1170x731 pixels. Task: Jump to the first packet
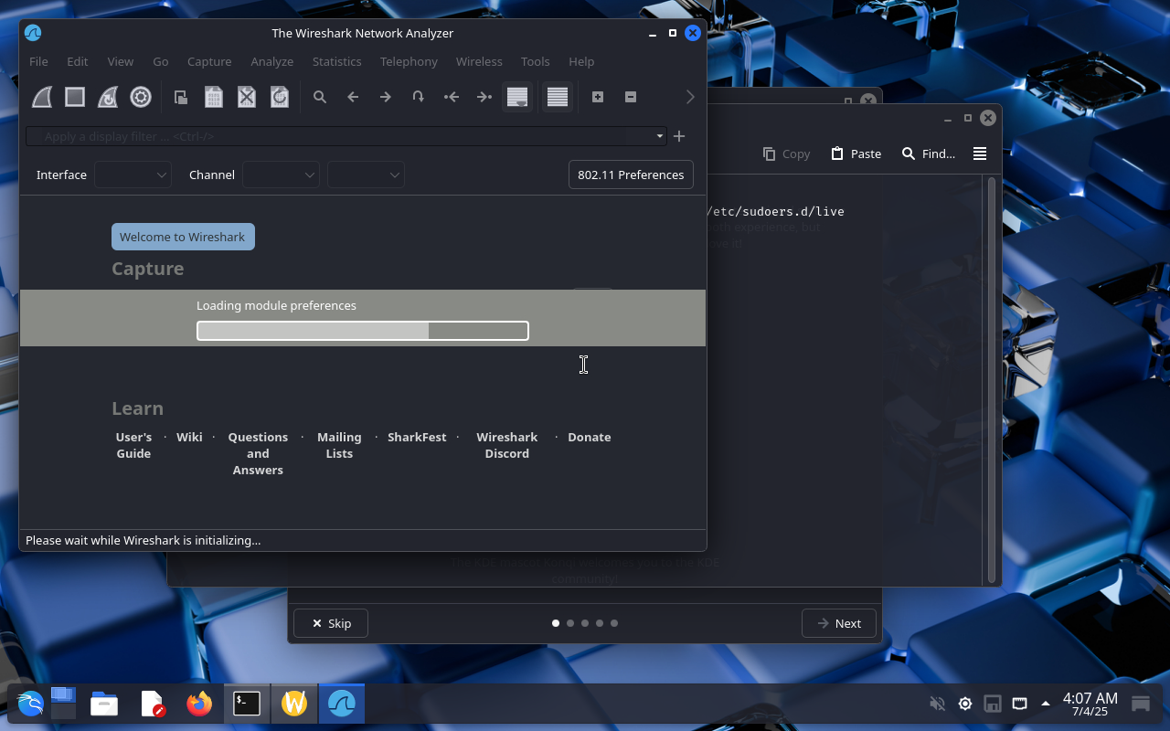pos(452,97)
